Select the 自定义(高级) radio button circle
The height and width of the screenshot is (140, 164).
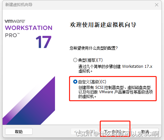point(75,82)
